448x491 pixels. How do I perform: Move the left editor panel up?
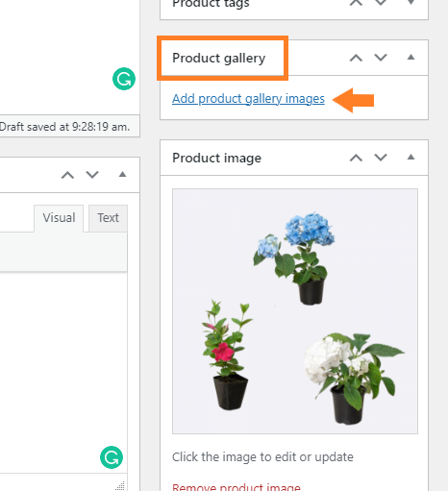click(x=67, y=175)
